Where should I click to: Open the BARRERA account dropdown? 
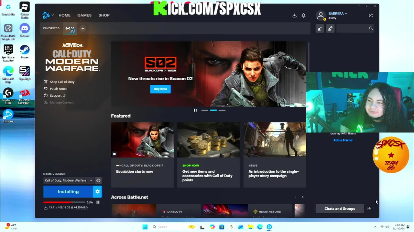click(338, 14)
